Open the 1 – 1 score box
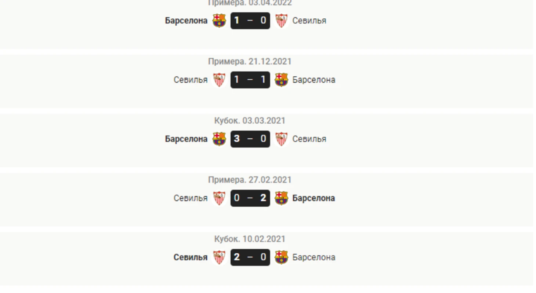Screen dimensions: 536x293 [250, 80]
